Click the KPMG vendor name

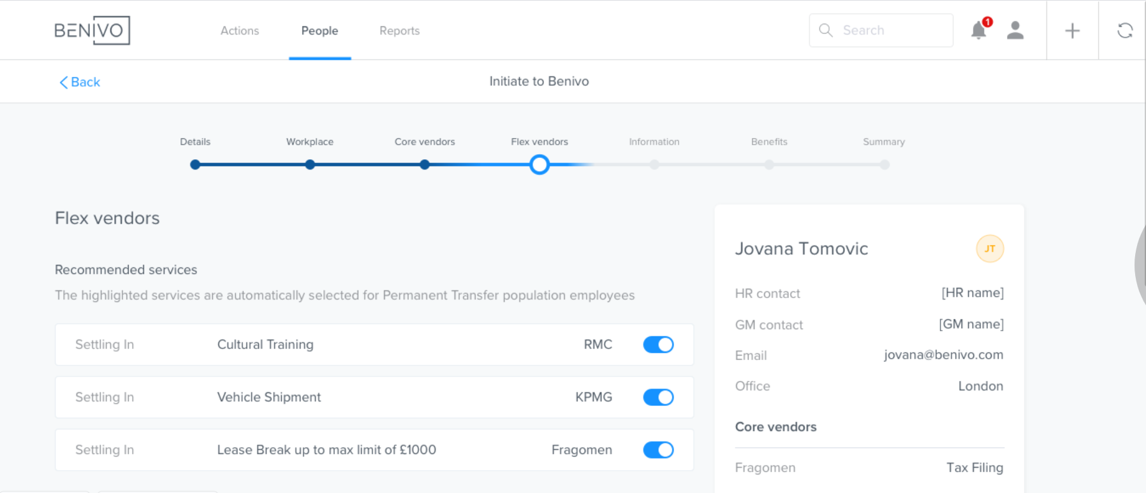click(594, 397)
